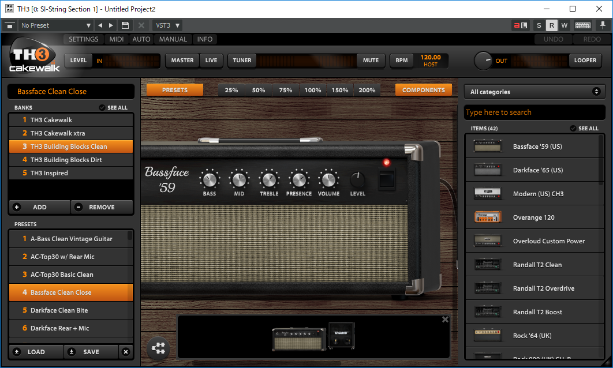
Task: Open AUTO tab
Action: (141, 39)
